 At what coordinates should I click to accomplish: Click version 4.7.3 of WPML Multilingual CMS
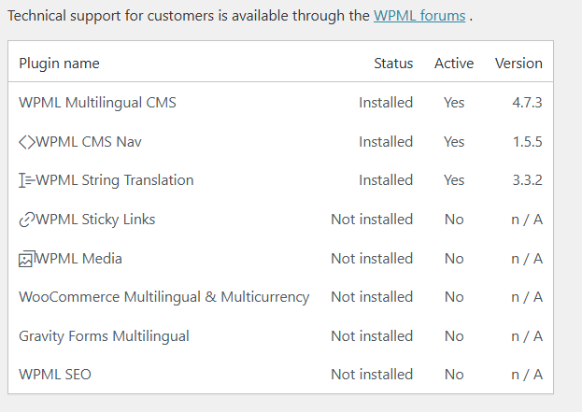(x=527, y=103)
